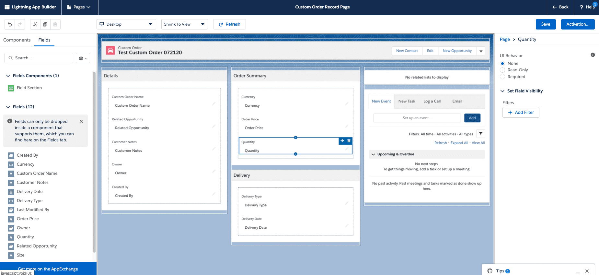Viewport: 599px width, 275px height.
Task: Click the UI Behavior info icon
Action: (593, 55)
